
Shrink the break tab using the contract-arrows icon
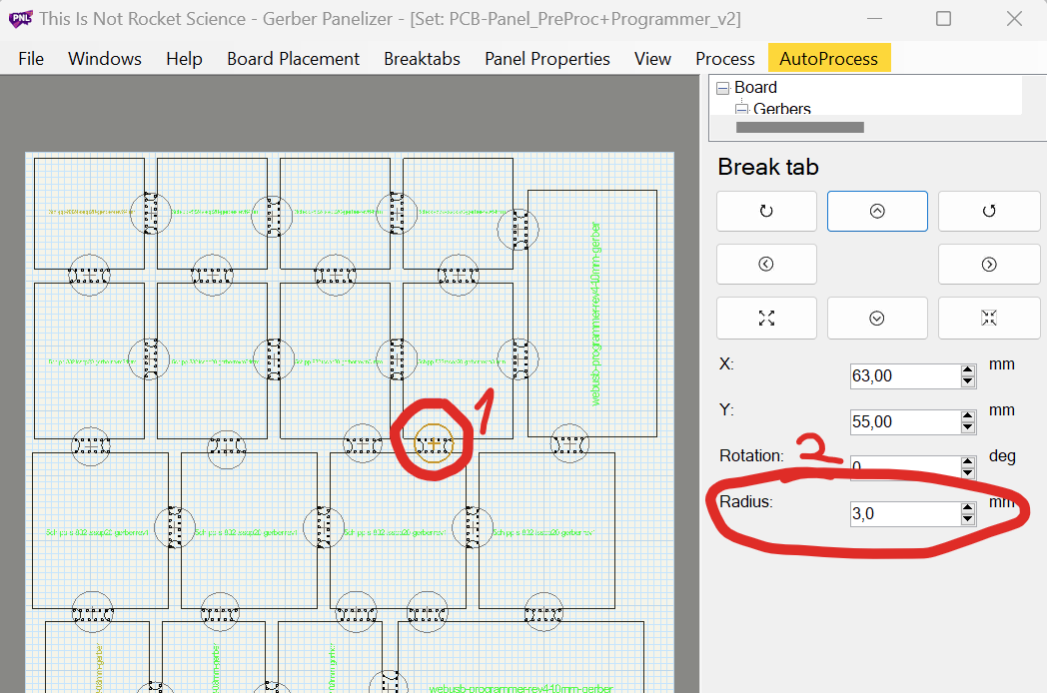coord(989,318)
